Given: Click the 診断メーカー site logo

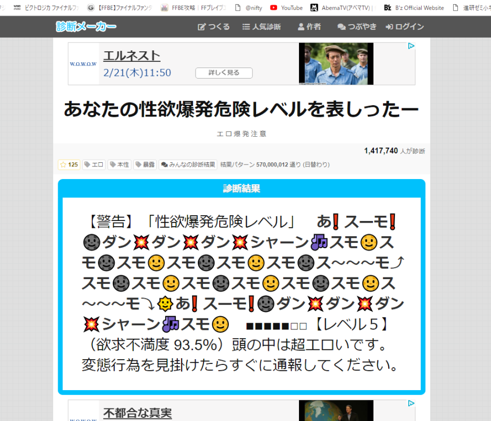Looking at the screenshot, I should pos(86,27).
